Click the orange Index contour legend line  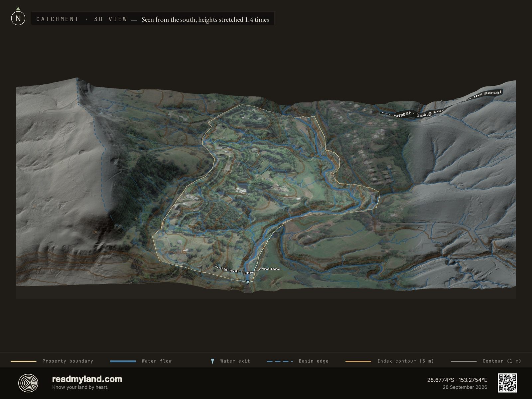(358, 361)
